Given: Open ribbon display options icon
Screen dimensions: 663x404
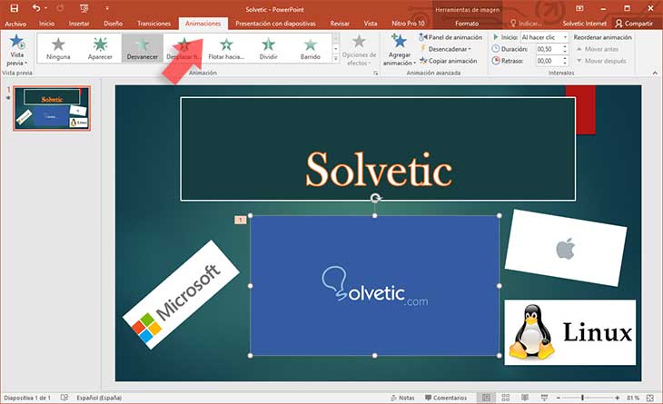Looking at the screenshot, I should point(579,8).
